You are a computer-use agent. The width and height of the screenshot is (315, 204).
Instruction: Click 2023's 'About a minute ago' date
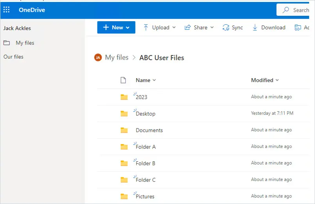click(x=271, y=97)
